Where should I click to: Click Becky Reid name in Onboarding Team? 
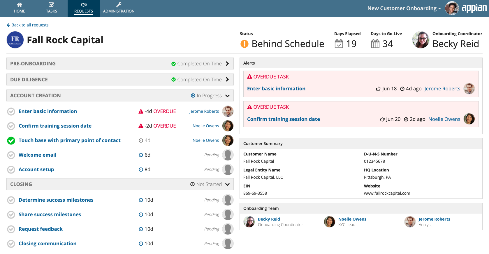tap(269, 219)
